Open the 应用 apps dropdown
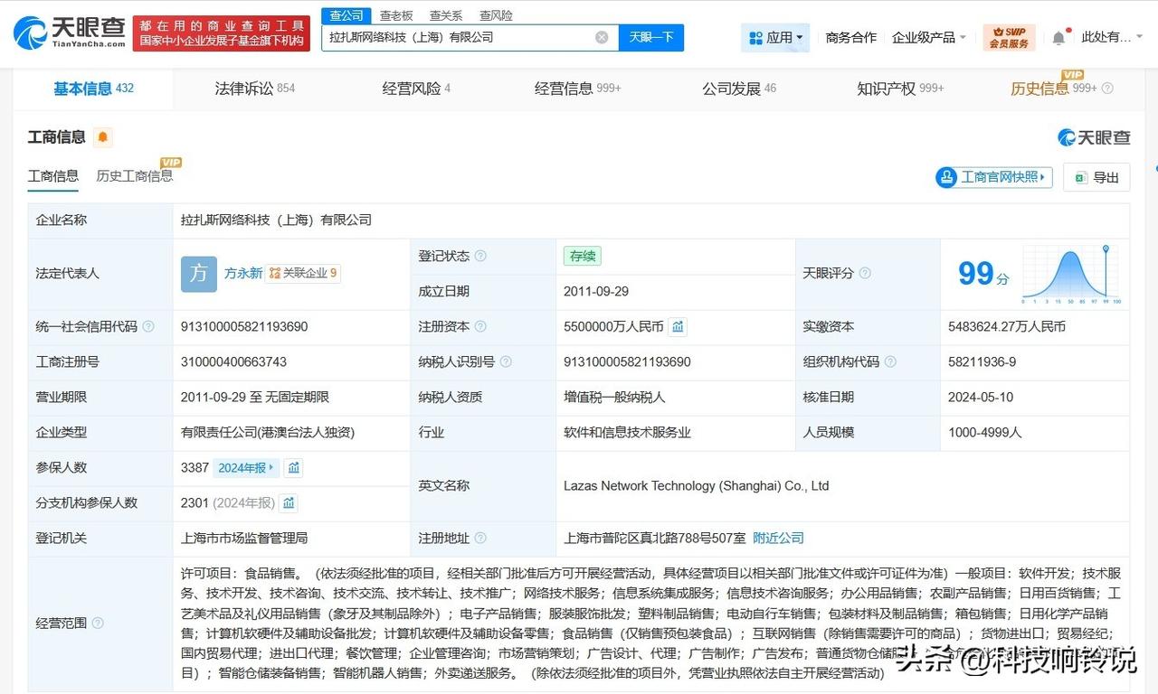Viewport: 1158px width, 694px height. tap(775, 37)
